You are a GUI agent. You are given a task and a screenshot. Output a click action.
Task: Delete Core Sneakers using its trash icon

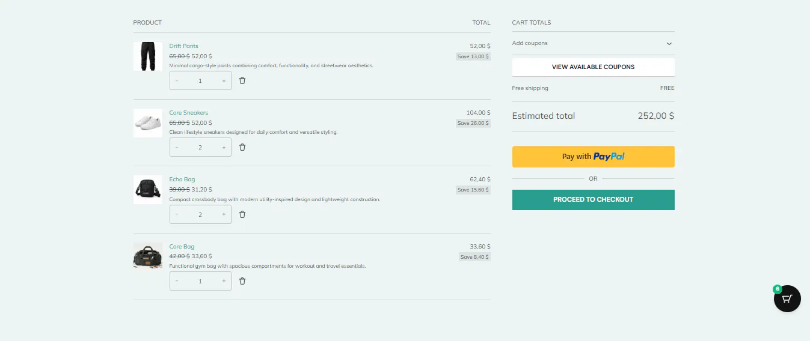tap(242, 147)
